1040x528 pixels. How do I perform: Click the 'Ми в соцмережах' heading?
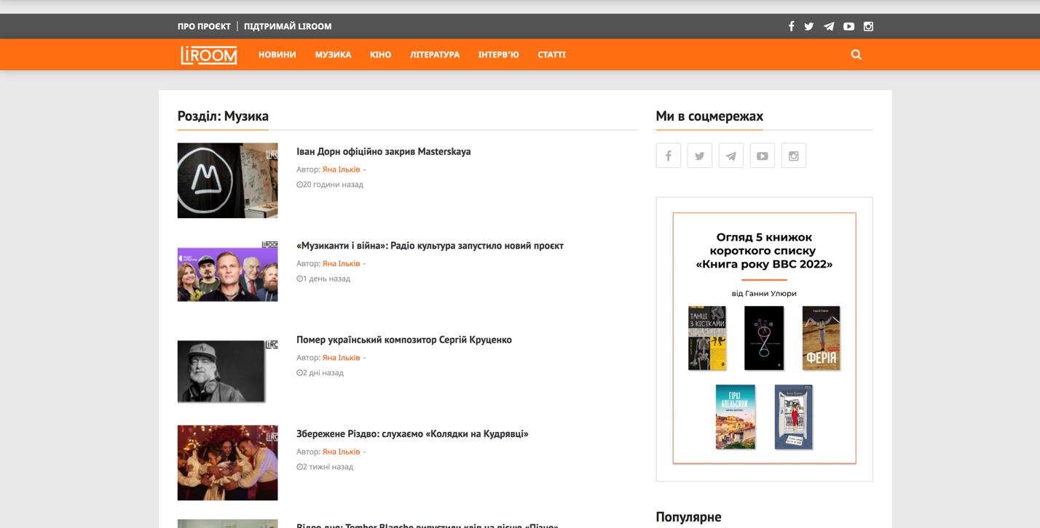point(709,116)
